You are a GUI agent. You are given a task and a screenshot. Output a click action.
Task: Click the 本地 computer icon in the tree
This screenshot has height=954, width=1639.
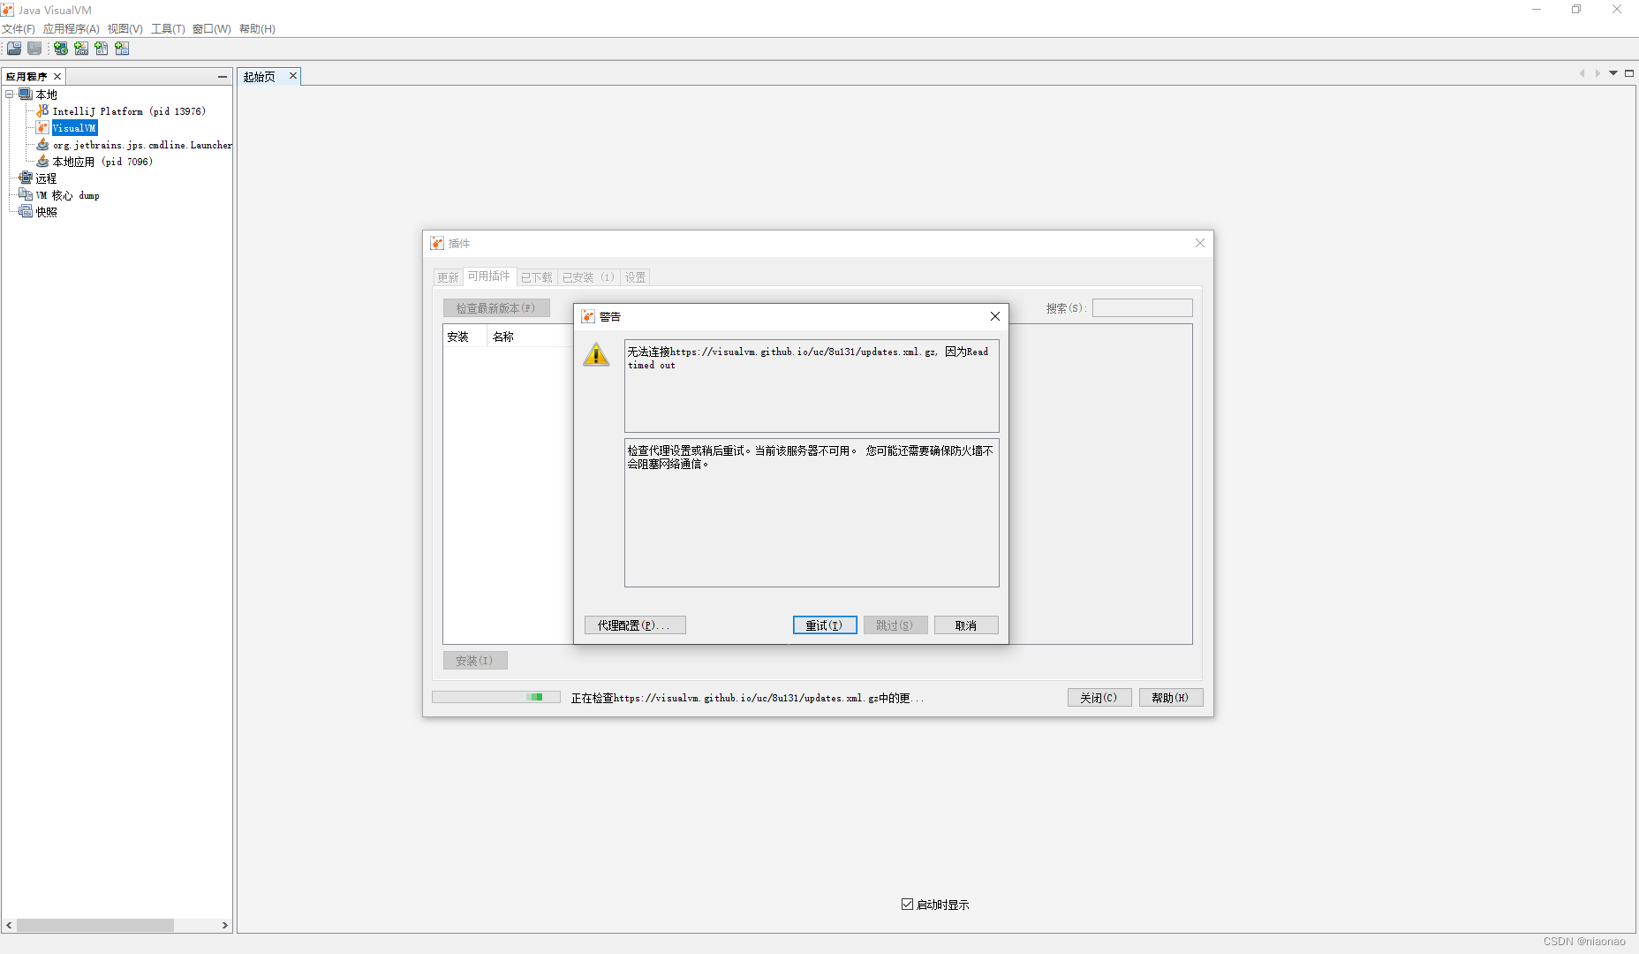(26, 94)
